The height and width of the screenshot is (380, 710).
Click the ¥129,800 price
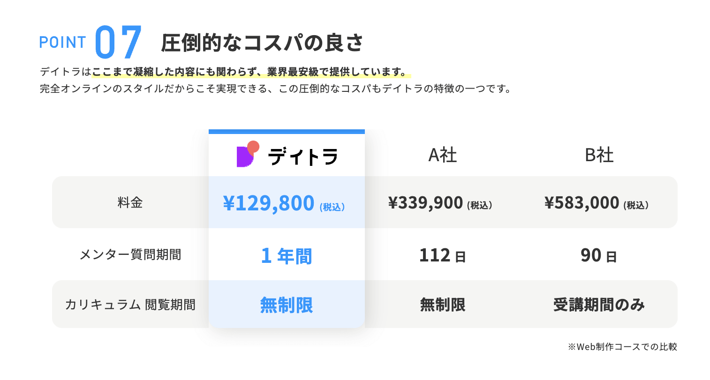[268, 203]
